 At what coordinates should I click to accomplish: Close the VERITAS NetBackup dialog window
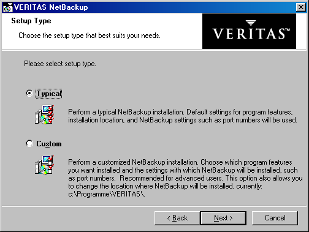(x=301, y=7)
